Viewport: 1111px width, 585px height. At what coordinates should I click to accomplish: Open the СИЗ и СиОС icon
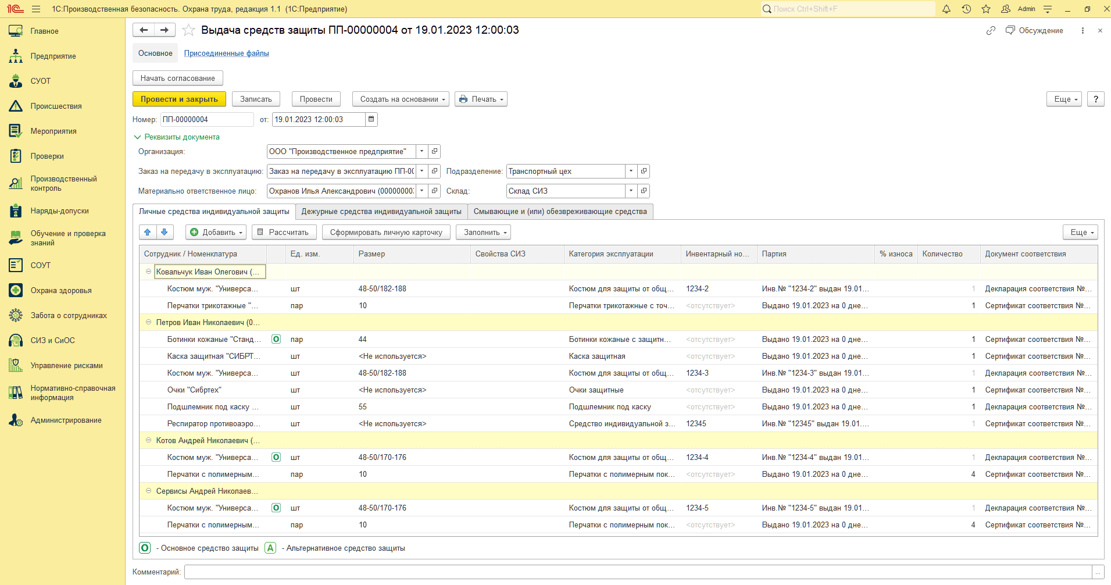[x=16, y=340]
